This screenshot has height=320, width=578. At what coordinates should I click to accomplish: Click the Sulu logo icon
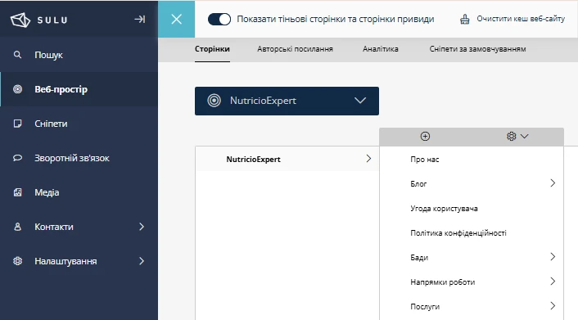[x=20, y=20]
